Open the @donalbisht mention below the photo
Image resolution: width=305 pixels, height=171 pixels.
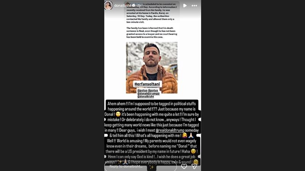pyautogui.click(x=146, y=97)
